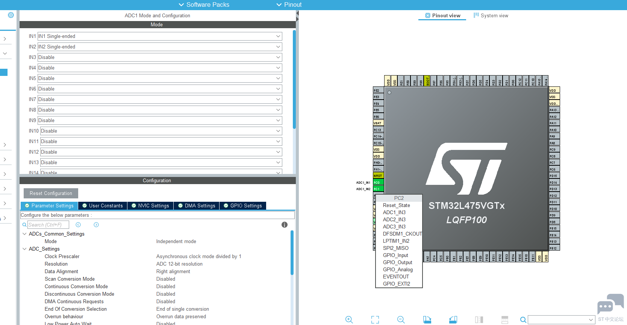Open the NVIC Settings tab

coord(150,206)
